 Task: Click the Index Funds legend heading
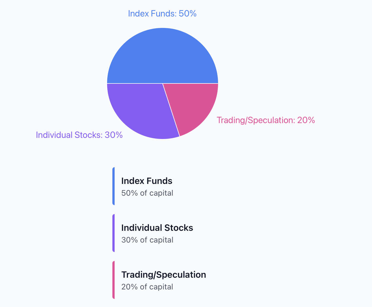[147, 181]
